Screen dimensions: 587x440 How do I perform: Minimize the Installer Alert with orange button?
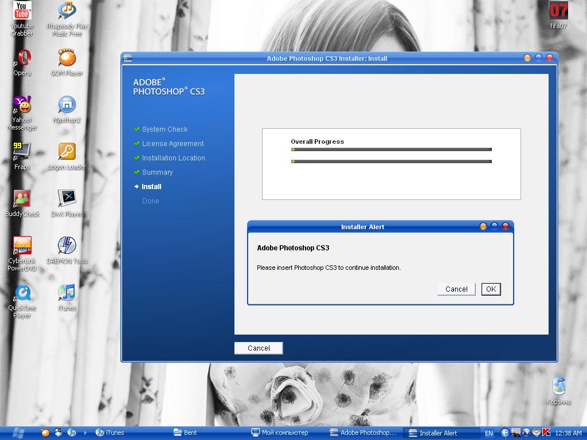tap(483, 226)
